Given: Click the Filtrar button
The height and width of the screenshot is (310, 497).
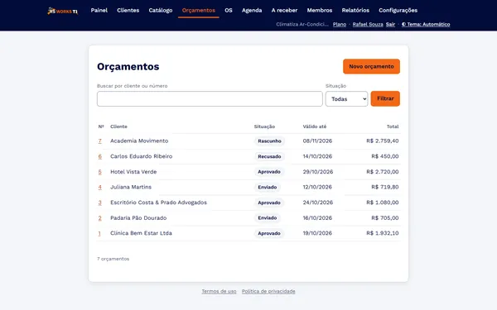Looking at the screenshot, I should click(385, 98).
